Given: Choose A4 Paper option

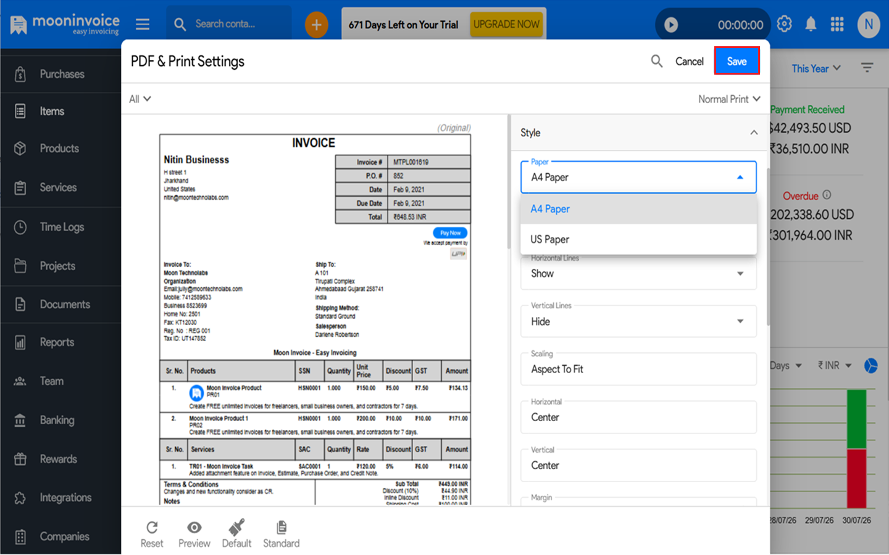Looking at the screenshot, I should coord(638,209).
